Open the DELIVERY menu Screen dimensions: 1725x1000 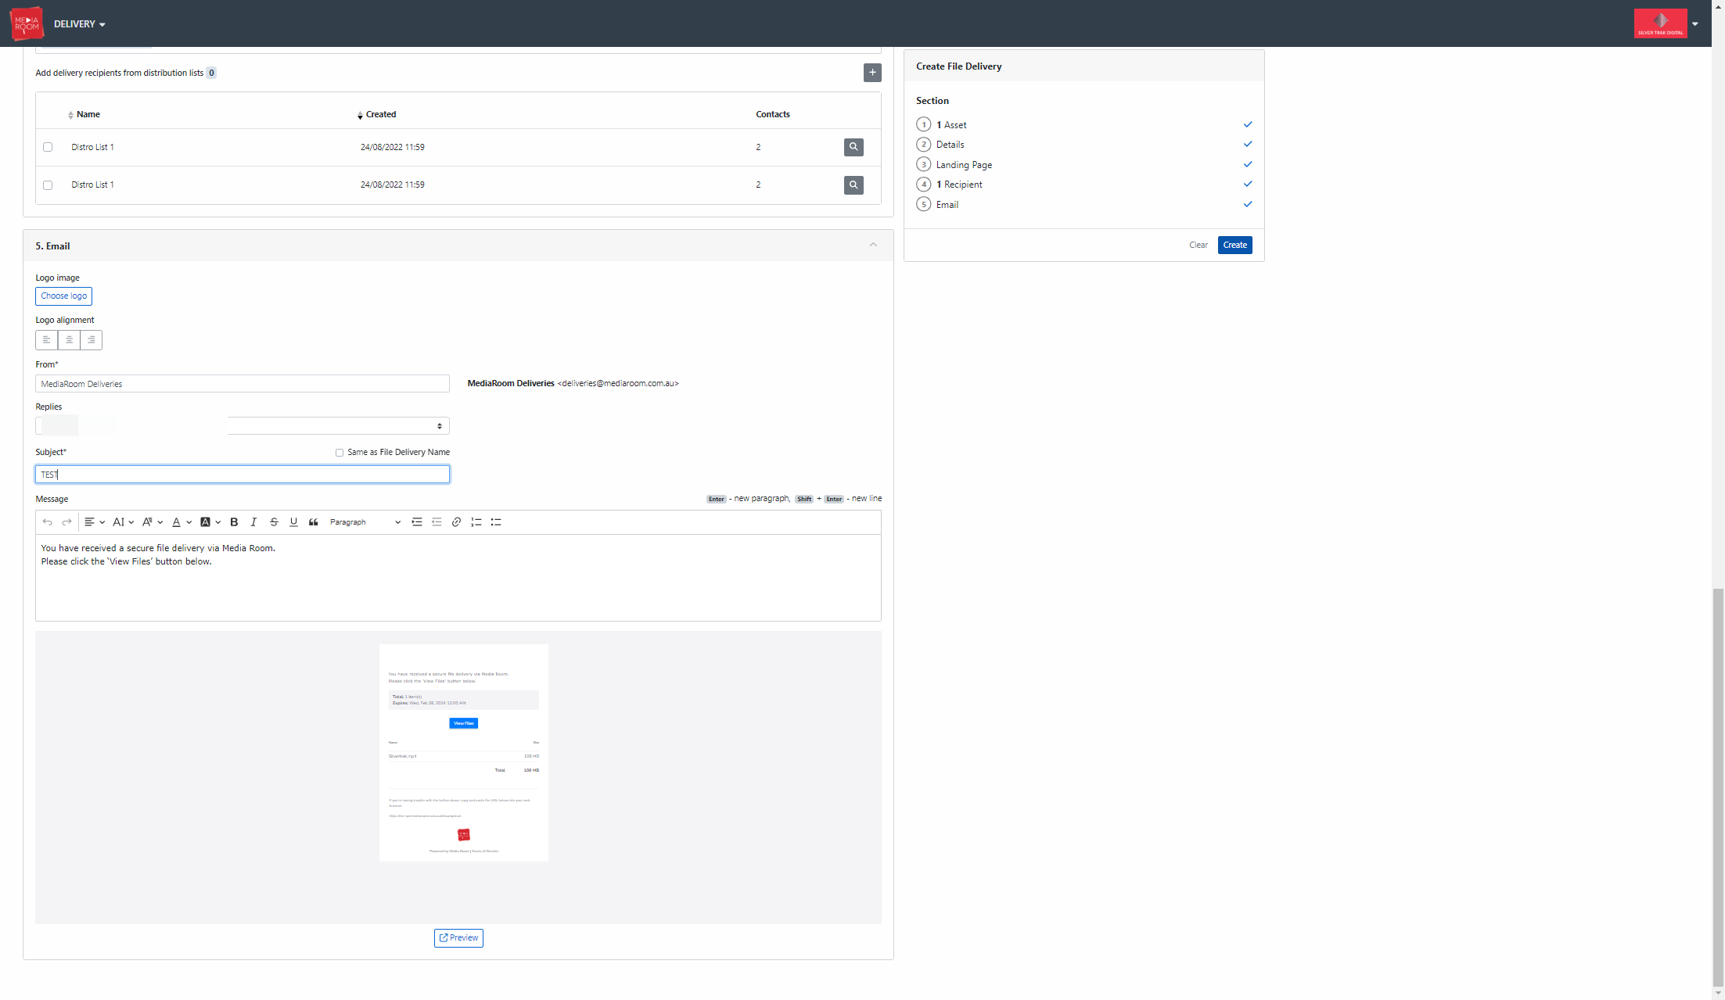pos(80,24)
